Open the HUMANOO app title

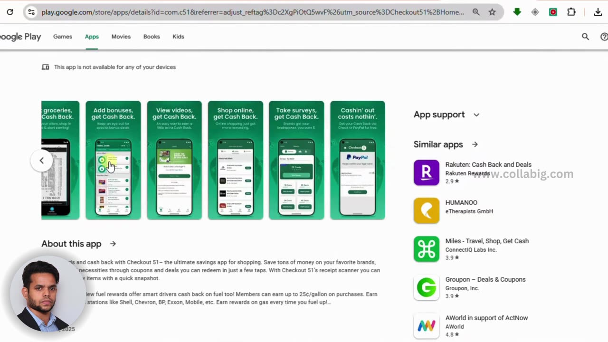click(x=461, y=203)
